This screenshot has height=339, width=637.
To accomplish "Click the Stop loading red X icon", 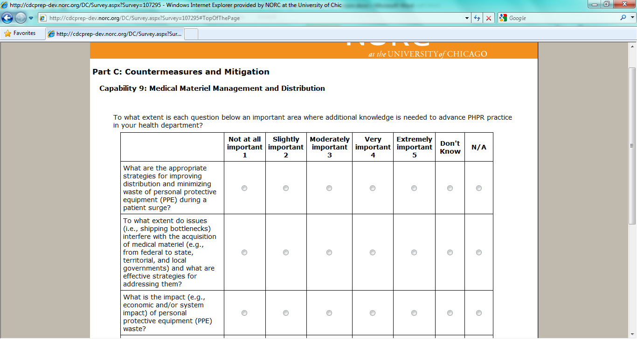I will click(x=488, y=18).
